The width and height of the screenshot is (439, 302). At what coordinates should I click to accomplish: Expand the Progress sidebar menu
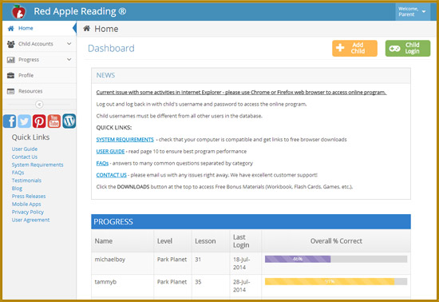point(39,60)
